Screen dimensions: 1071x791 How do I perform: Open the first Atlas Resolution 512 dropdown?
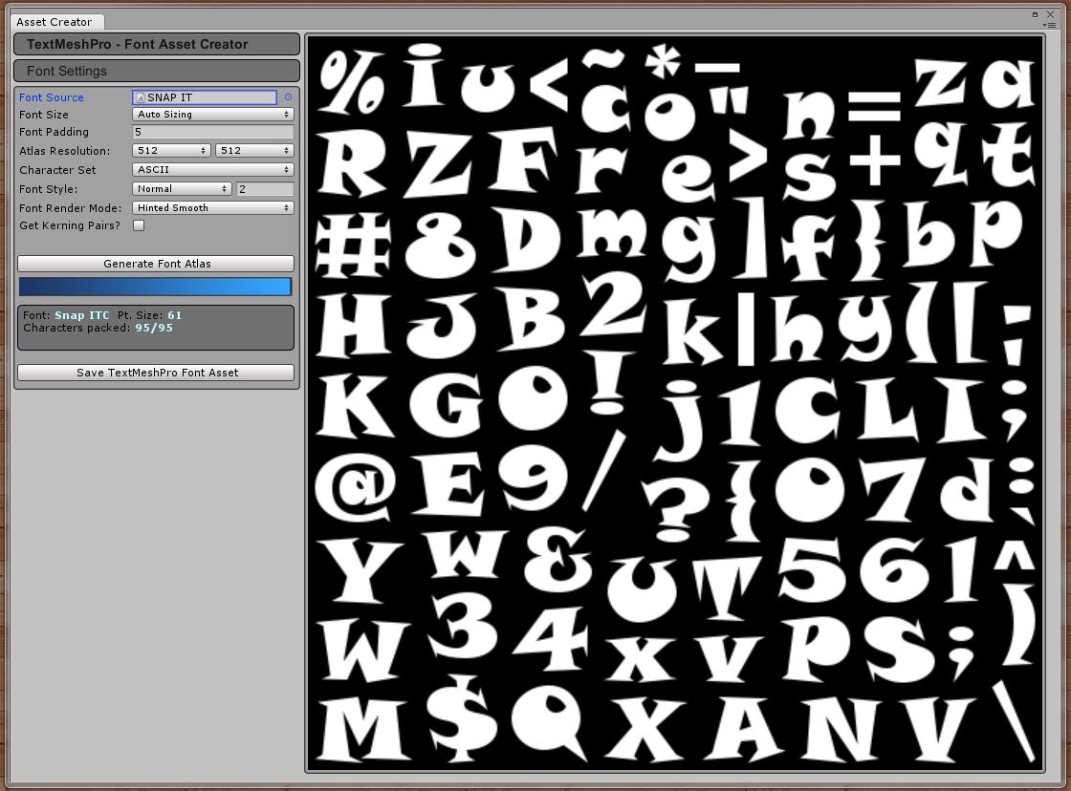pyautogui.click(x=170, y=150)
